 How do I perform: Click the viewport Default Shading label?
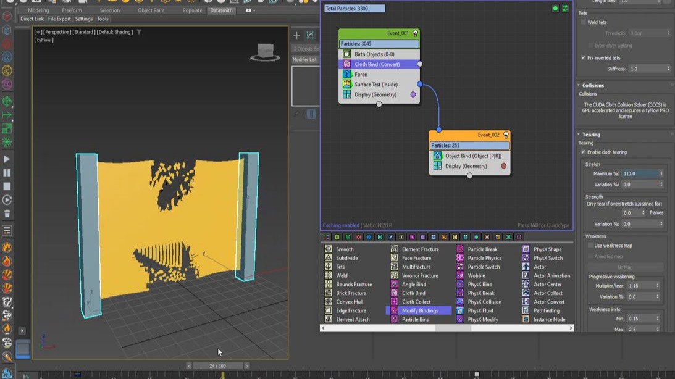pyautogui.click(x=114, y=32)
